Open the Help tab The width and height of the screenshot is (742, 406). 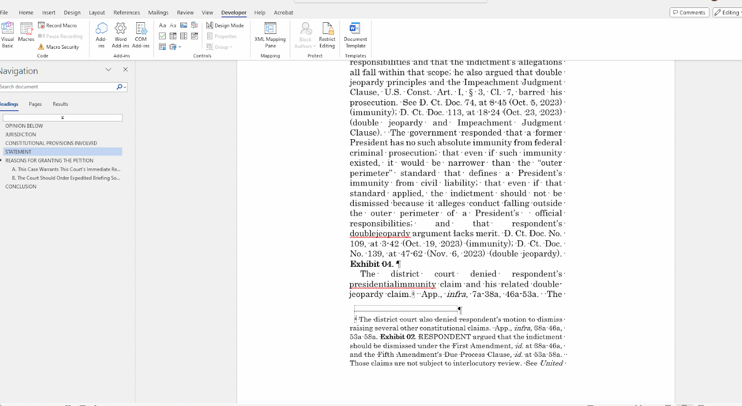(x=260, y=13)
